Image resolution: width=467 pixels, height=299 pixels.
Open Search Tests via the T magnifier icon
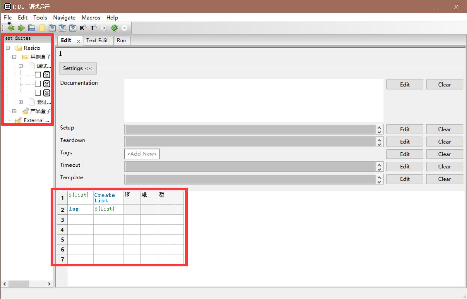[94, 28]
